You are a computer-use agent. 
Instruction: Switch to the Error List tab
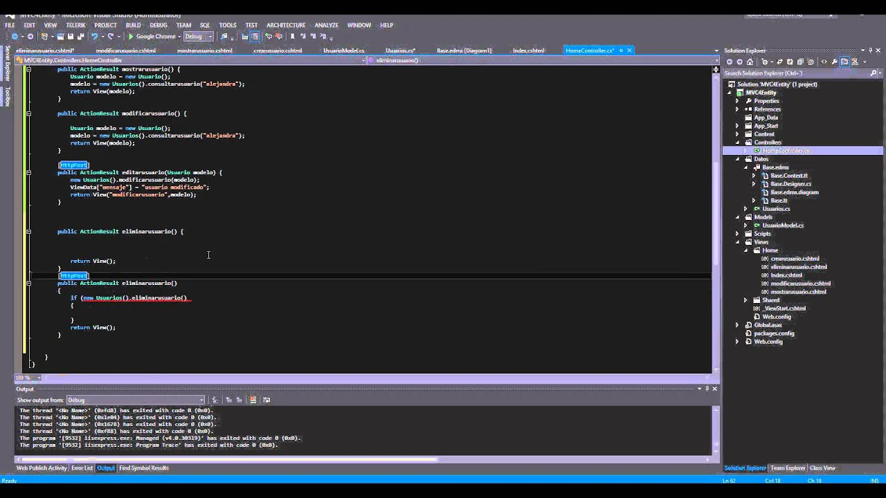pos(82,468)
